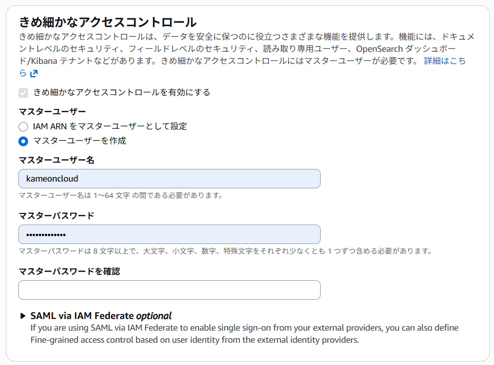
Task: Select the マスターユーザーを作成 radio button
Action: tap(23, 141)
